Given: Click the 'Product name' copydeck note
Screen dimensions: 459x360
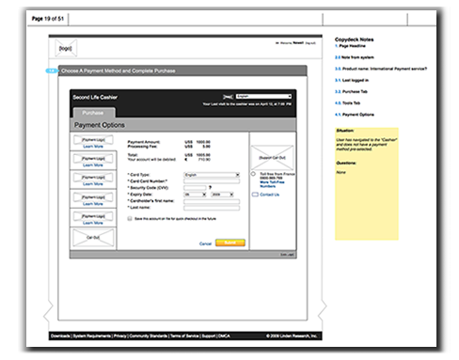Looking at the screenshot, I should tap(385, 69).
